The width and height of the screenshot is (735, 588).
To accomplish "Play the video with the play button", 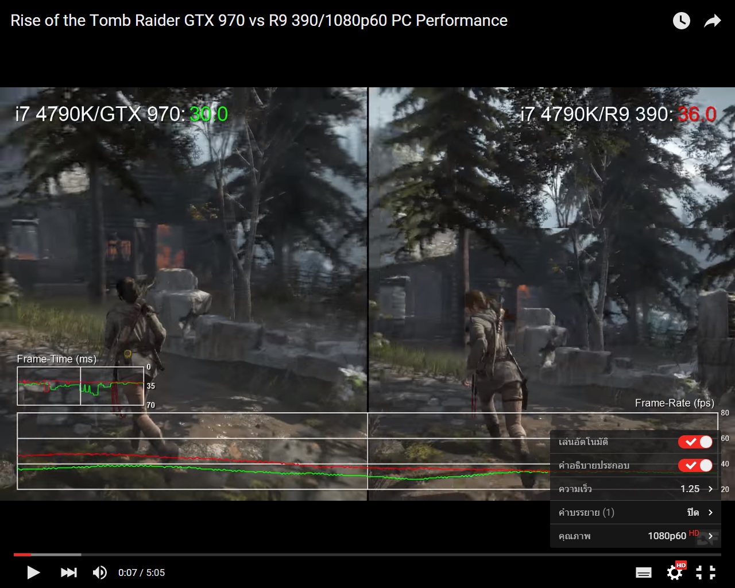I will pos(33,572).
